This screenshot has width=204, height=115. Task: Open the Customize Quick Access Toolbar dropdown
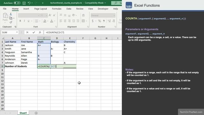[43, 3]
